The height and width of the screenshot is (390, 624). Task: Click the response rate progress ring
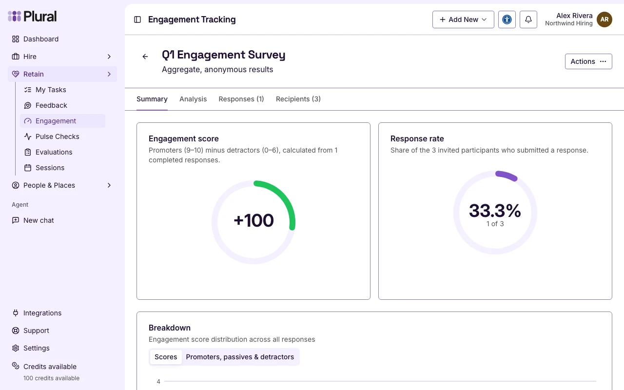tap(495, 213)
